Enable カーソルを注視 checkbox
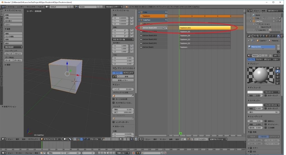286x155 pixels. coord(114,99)
